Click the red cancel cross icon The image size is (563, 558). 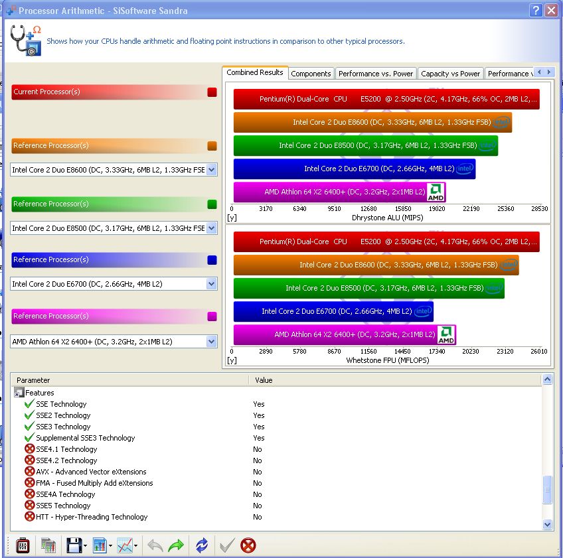tap(248, 545)
